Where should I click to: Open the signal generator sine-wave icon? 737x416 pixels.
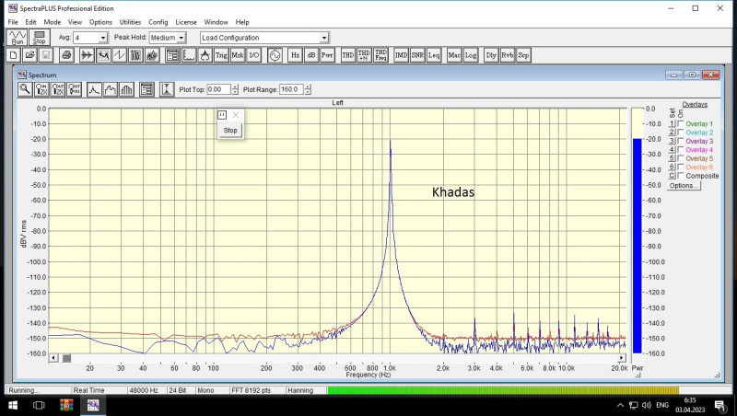[x=275, y=55]
